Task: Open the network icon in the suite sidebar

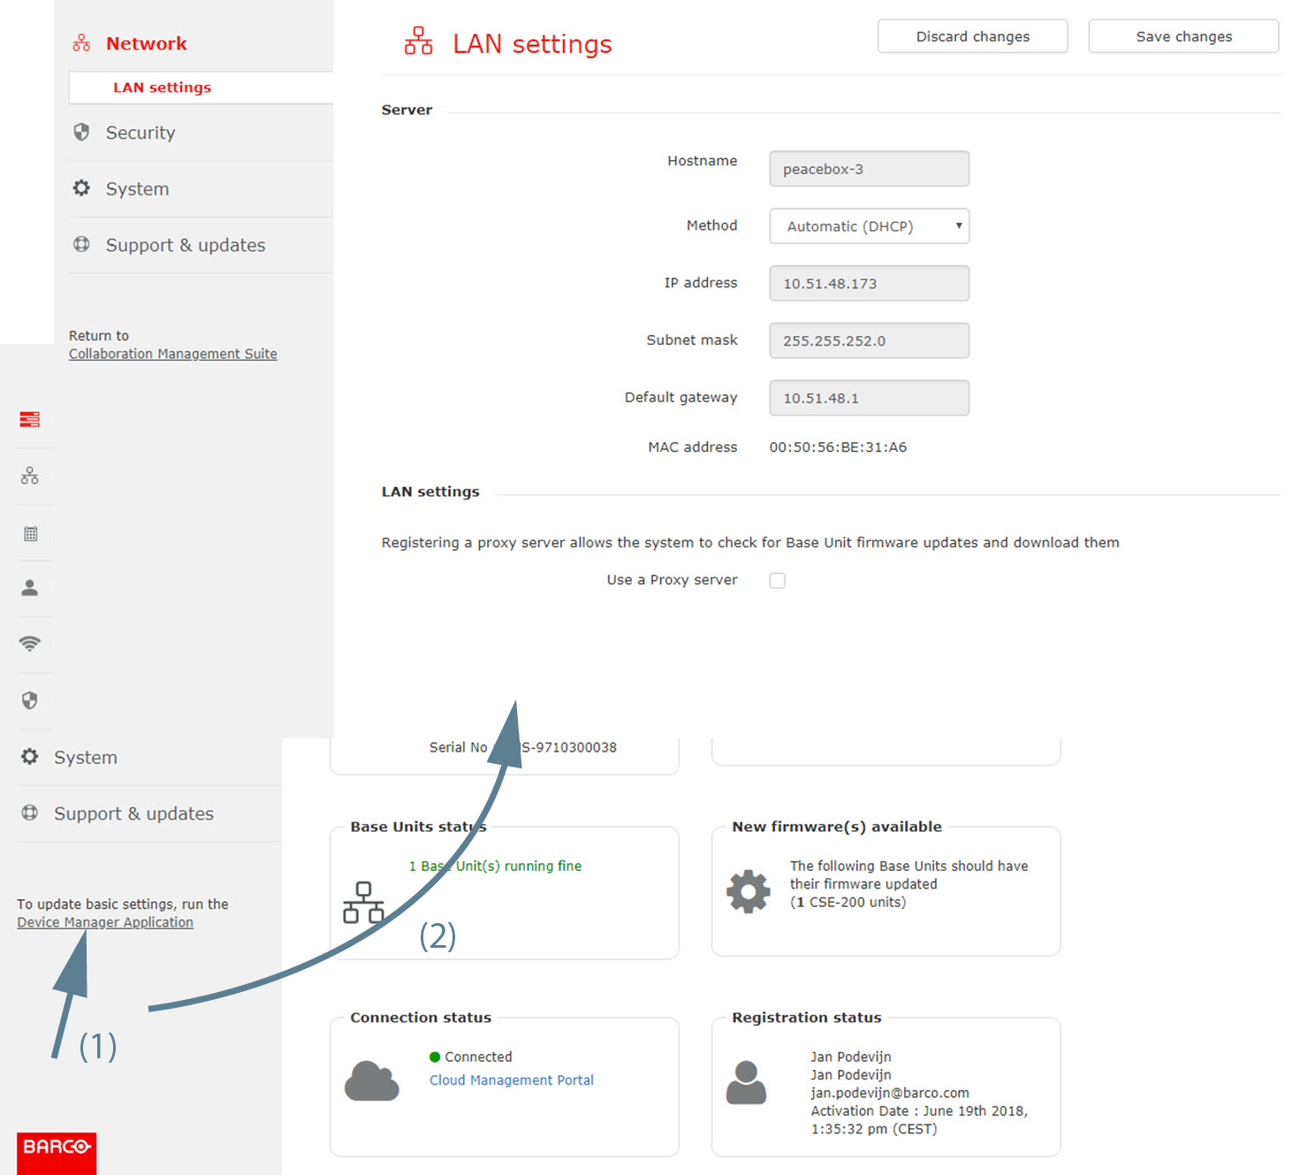Action: [30, 476]
